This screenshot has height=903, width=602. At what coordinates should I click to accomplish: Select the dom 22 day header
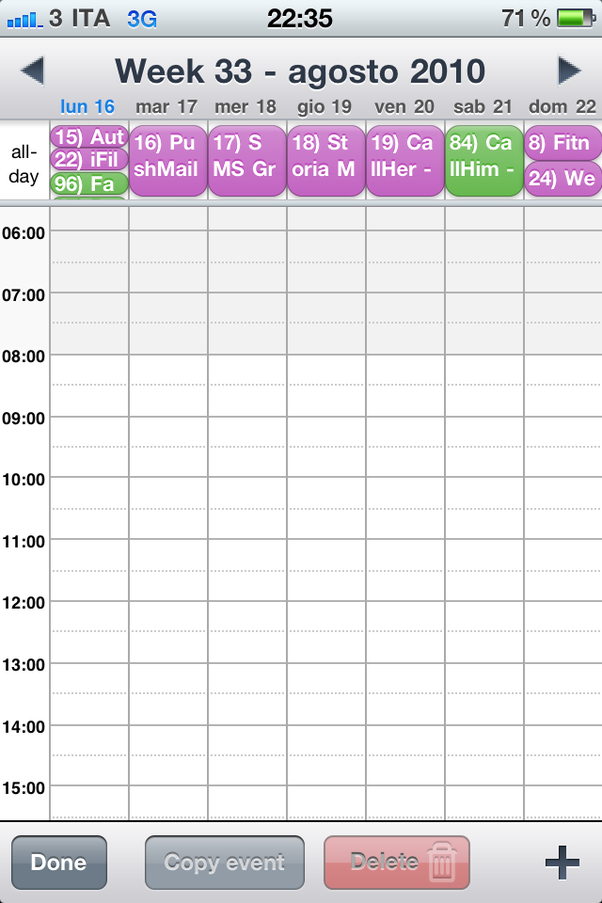(562, 107)
